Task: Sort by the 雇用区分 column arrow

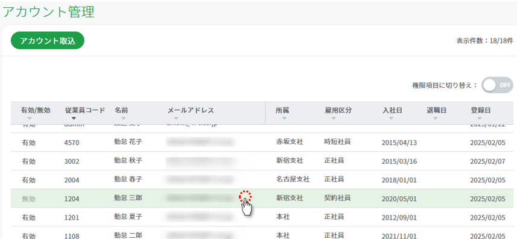Action: pyautogui.click(x=334, y=118)
